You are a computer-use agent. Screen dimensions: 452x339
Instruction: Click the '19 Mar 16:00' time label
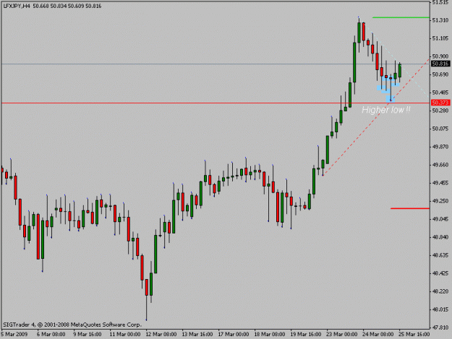[306, 335]
